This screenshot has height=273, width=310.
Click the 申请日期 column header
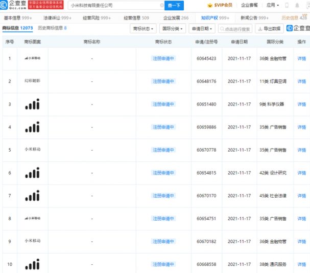(239, 41)
